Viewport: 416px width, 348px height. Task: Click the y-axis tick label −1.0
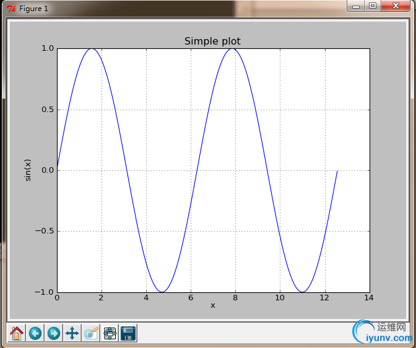coord(45,292)
